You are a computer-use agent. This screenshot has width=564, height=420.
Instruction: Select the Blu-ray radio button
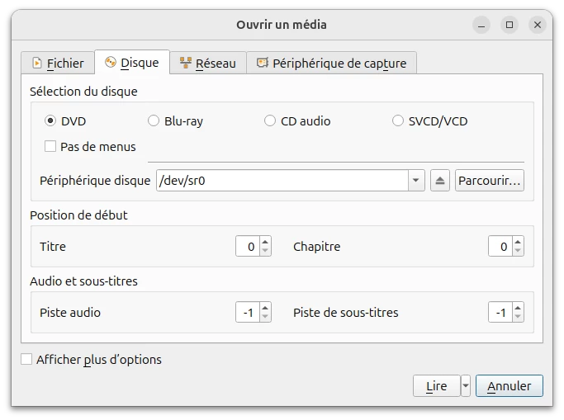pos(154,120)
